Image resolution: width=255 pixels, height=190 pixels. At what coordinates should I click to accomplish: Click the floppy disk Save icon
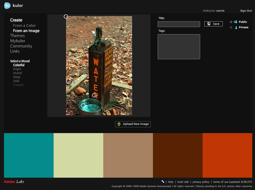tap(208, 24)
